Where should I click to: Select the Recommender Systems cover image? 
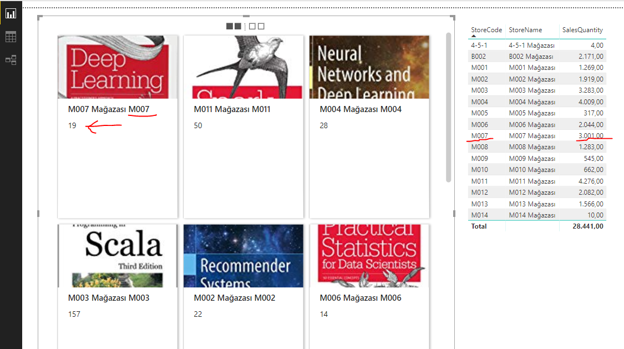243,255
